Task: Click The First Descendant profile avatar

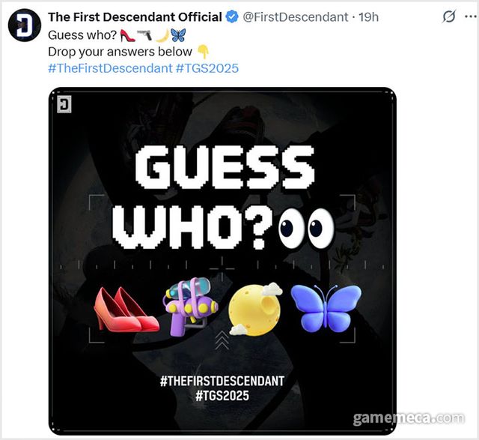Action: point(25,26)
